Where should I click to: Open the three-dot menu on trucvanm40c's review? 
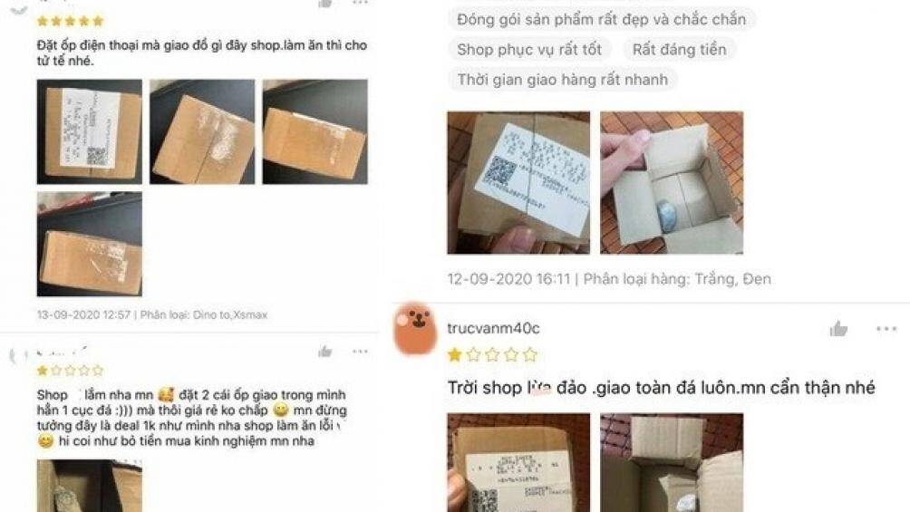(x=886, y=329)
